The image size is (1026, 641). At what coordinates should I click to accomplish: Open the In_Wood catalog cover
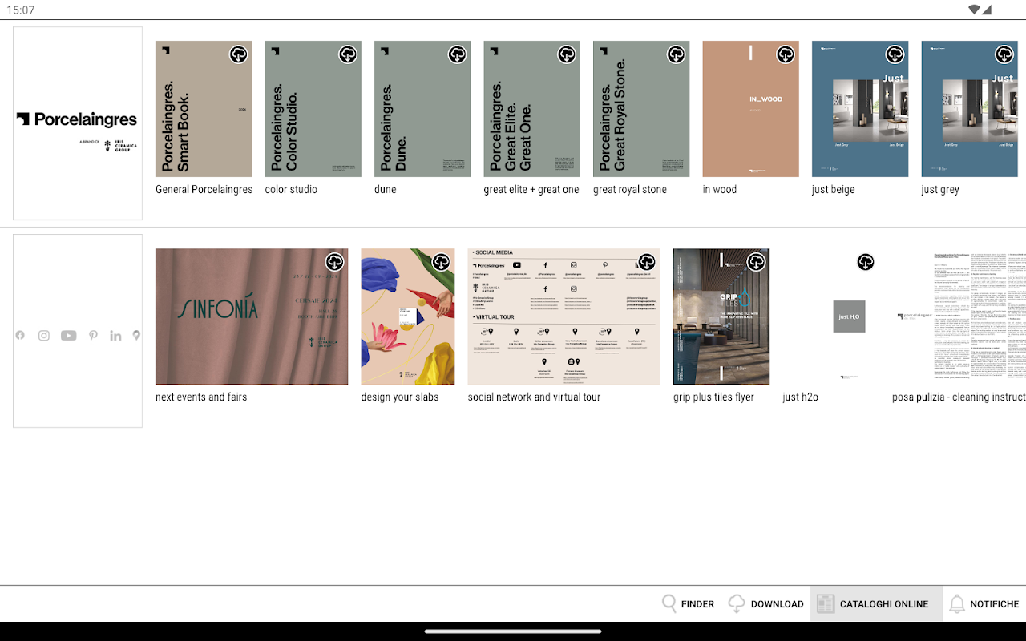(751, 109)
